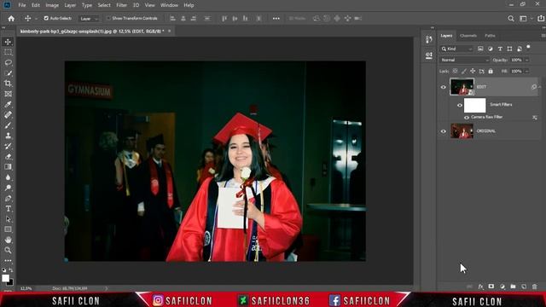Select the Horizontal Type tool
Viewport: 546px width, 307px height.
(x=8, y=209)
